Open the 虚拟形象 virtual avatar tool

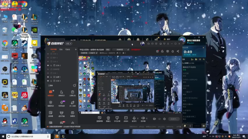61,114
